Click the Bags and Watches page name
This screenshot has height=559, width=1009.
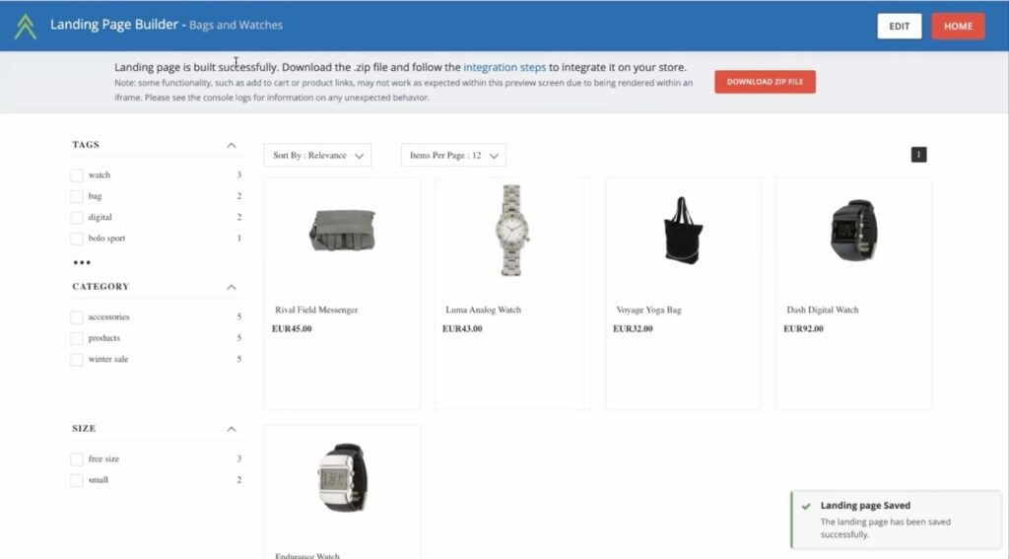[x=235, y=25]
